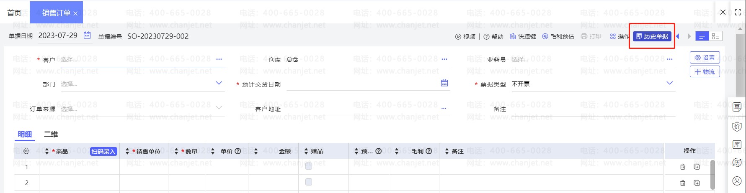Click the 快捷键 shortcut keys icon
Image resolution: width=746 pixels, height=193 pixels.
tap(513, 36)
